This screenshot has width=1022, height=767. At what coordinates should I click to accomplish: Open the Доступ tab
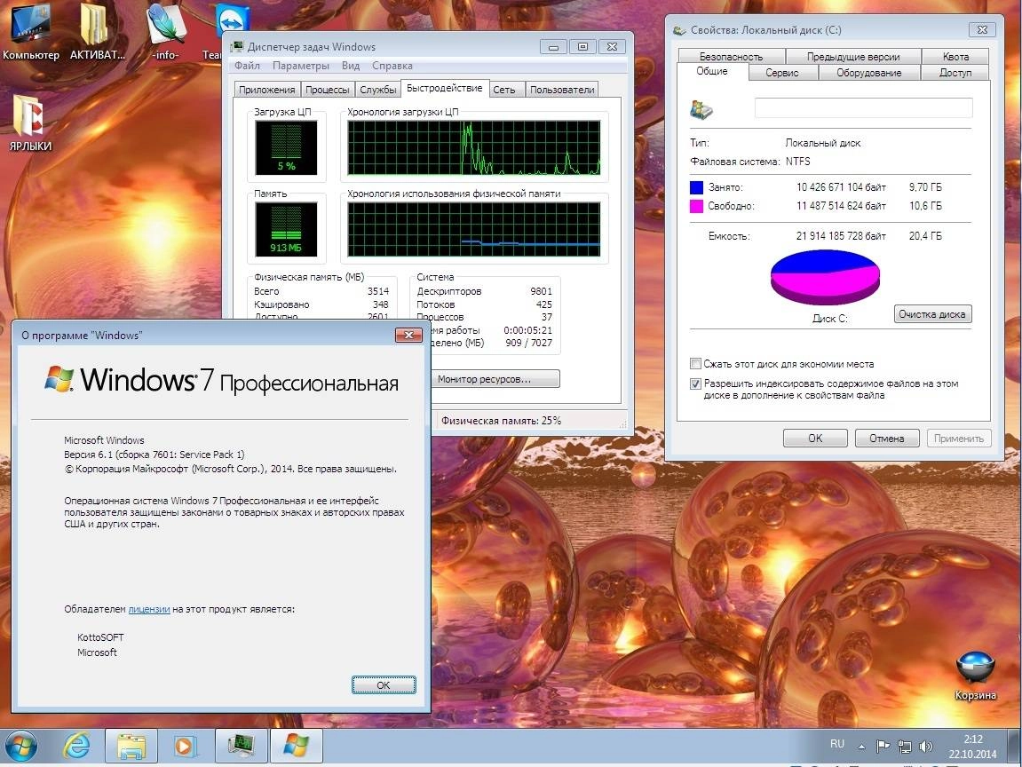955,72
